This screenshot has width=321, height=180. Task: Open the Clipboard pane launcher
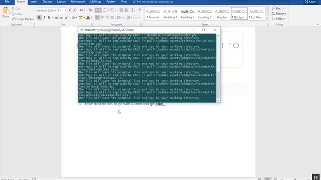click(x=34, y=25)
